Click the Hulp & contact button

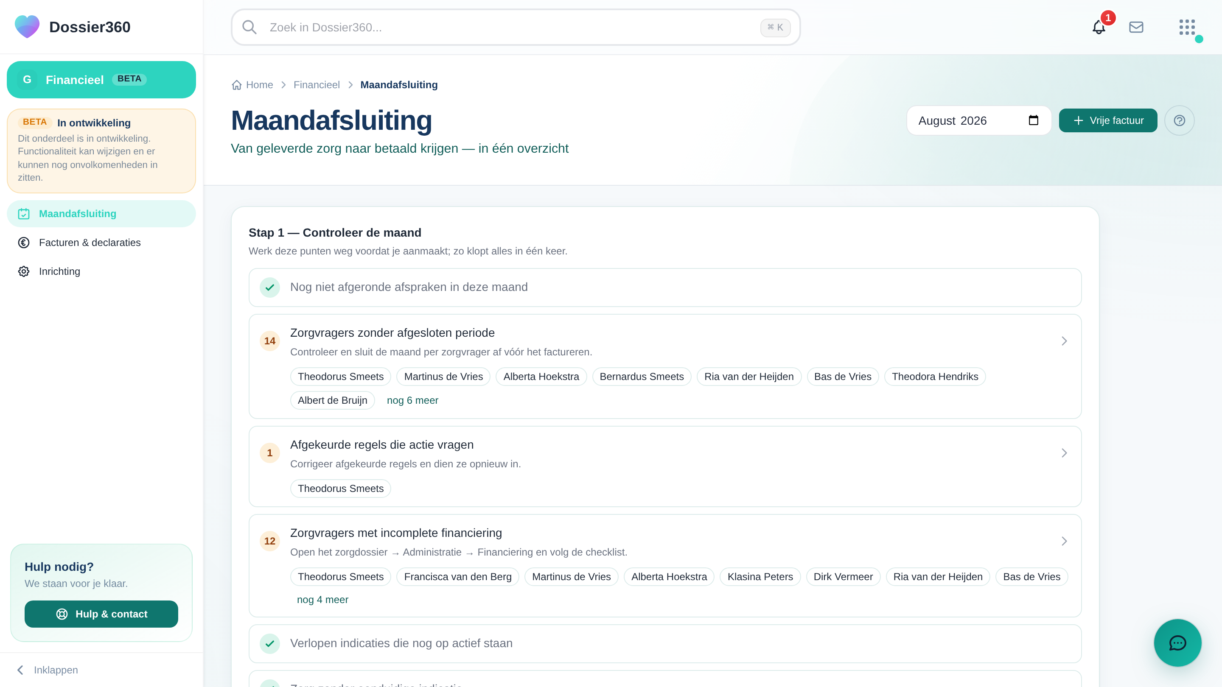click(101, 614)
